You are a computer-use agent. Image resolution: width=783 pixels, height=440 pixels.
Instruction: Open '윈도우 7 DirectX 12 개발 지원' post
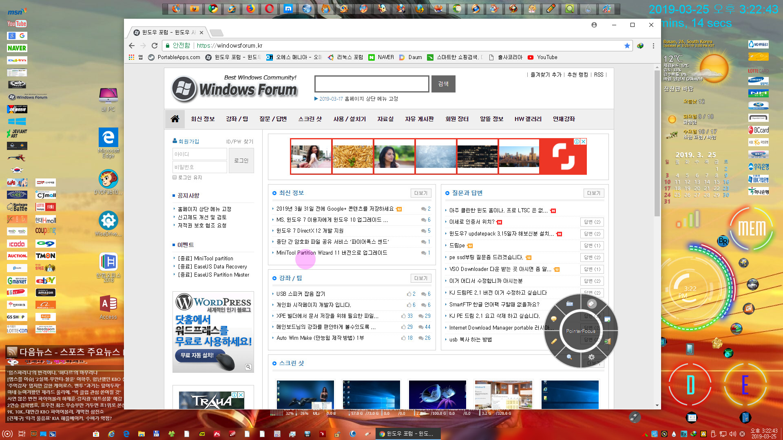pyautogui.click(x=310, y=231)
